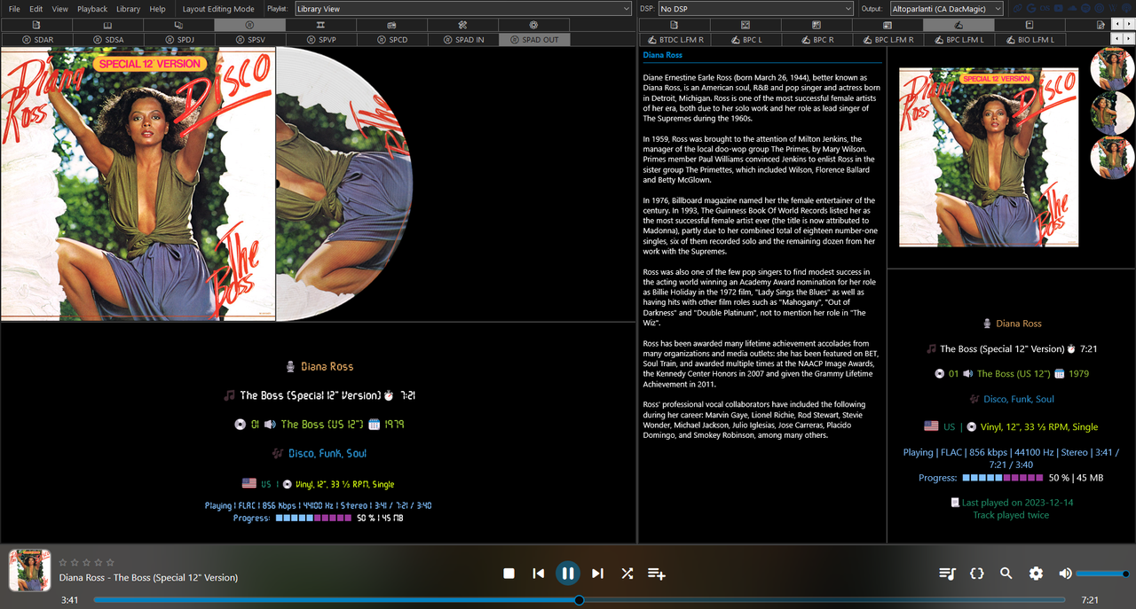Open the Library menu

point(129,9)
